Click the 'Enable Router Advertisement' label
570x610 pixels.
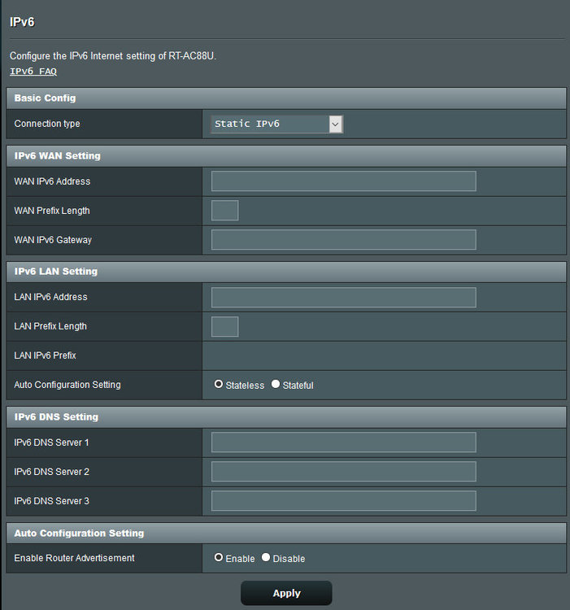[74, 558]
